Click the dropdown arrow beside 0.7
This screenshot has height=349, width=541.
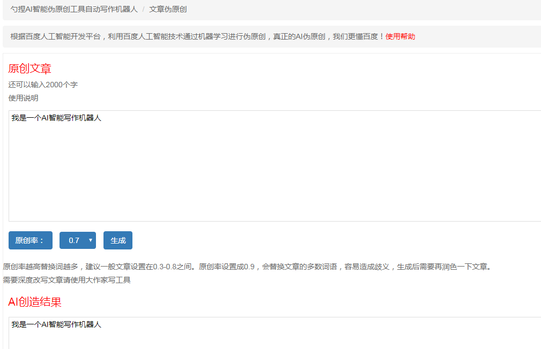tap(90, 240)
